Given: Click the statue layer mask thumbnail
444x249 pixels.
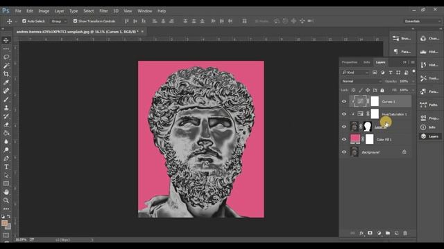Looking at the screenshot, I should 368,127.
